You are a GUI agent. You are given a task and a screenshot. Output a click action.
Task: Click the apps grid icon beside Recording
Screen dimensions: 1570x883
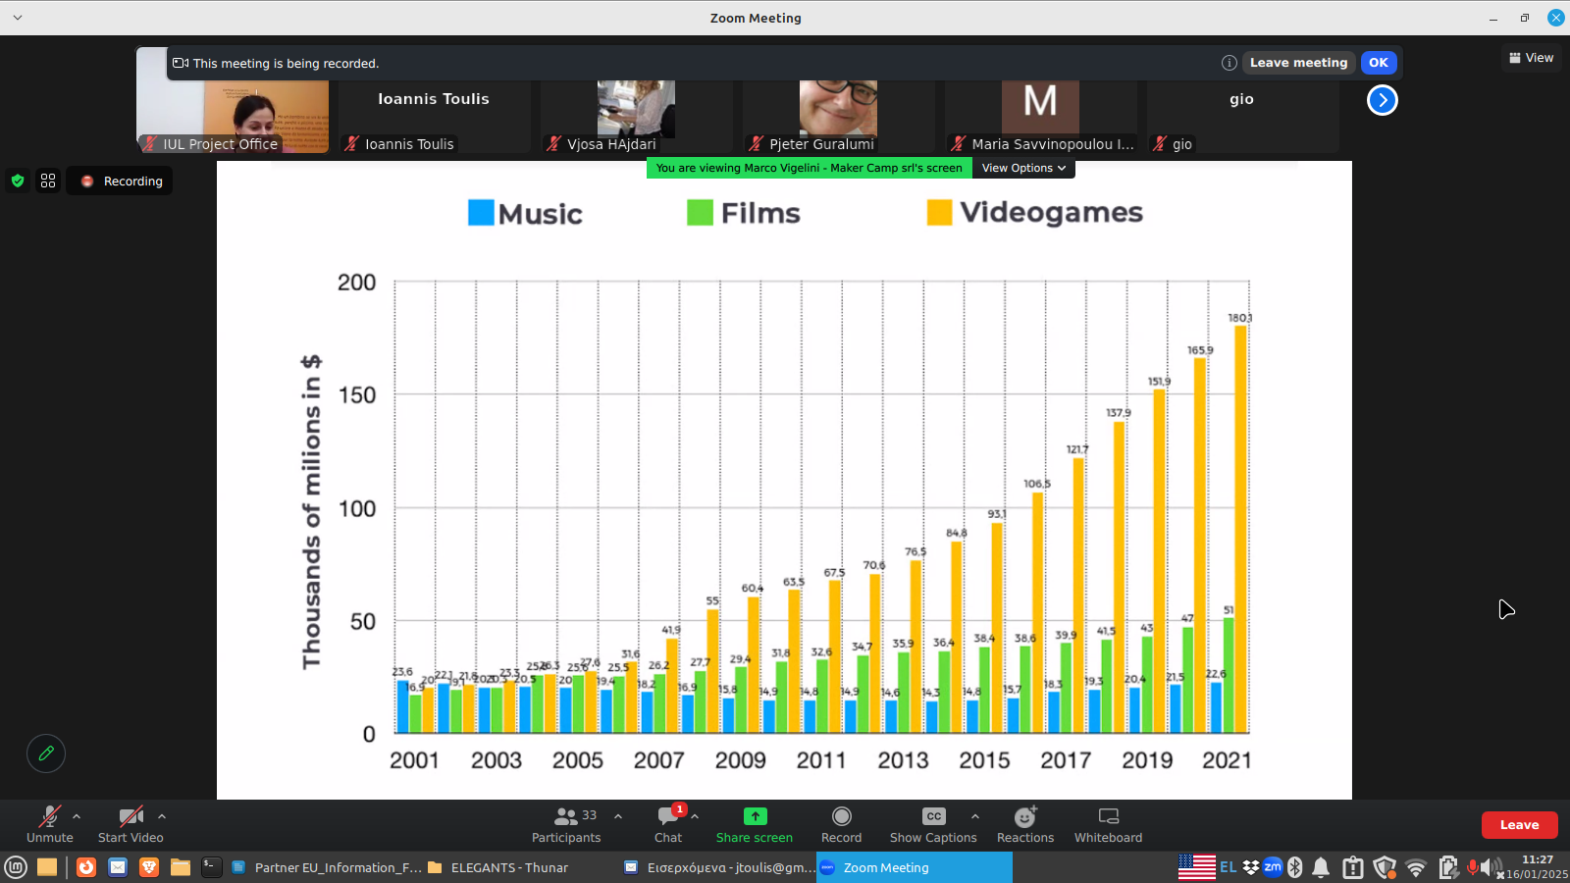click(x=48, y=181)
